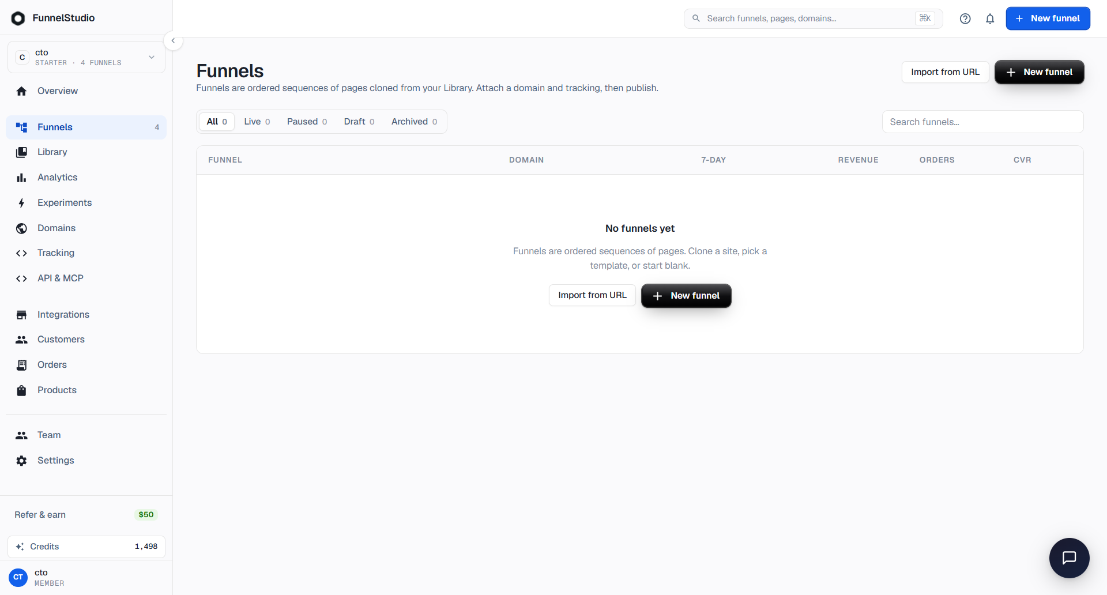Image resolution: width=1107 pixels, height=595 pixels.
Task: Click the $50 referral badge
Action: 146,515
